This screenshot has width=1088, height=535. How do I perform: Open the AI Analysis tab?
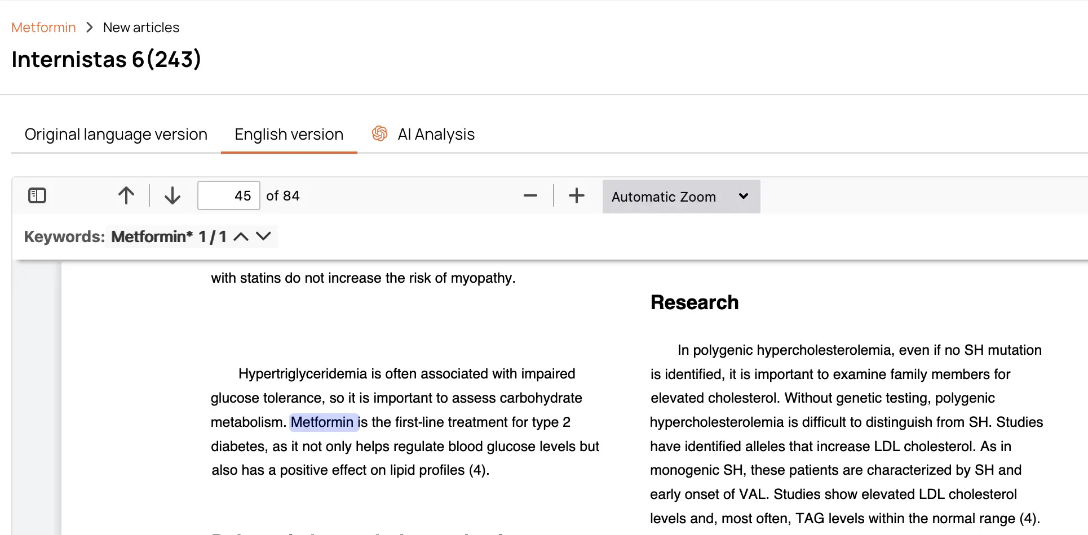coord(436,134)
